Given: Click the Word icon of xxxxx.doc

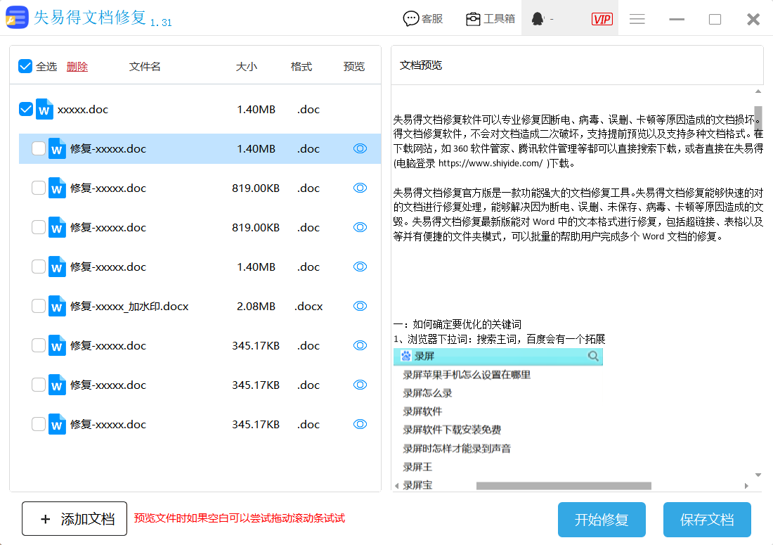Looking at the screenshot, I should click(x=45, y=109).
